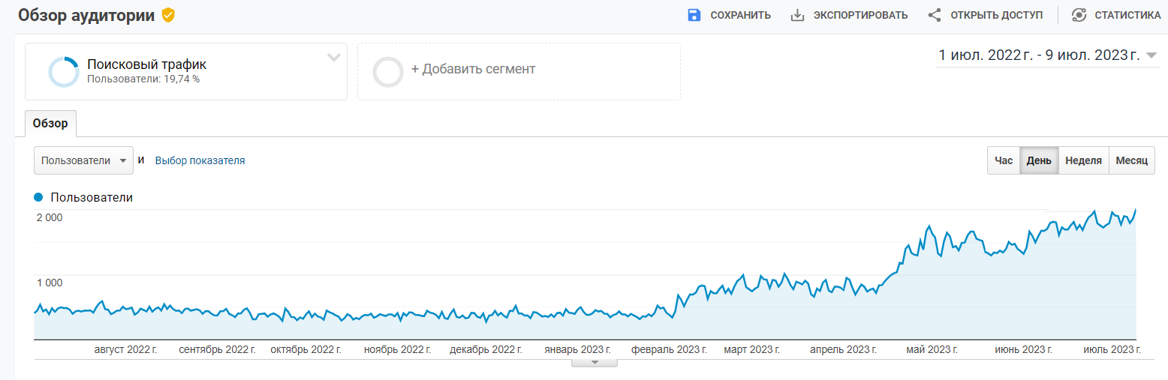Click the апрель 2023 г. axis label
Screen dimensions: 1168x380
(844, 349)
